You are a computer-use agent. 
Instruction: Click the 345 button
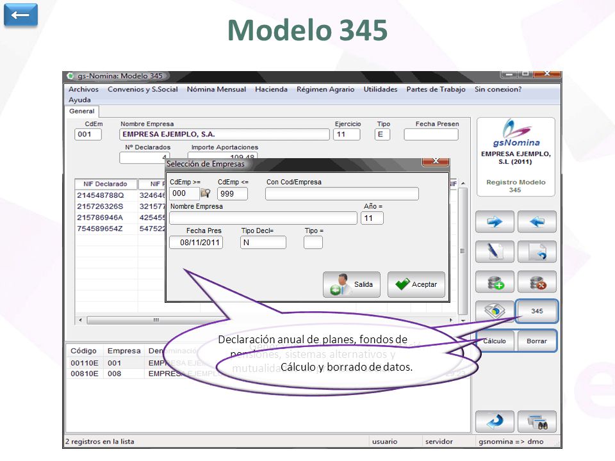tap(537, 311)
